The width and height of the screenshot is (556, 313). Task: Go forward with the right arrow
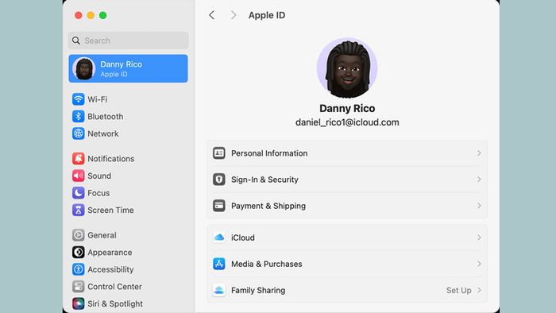(x=234, y=15)
